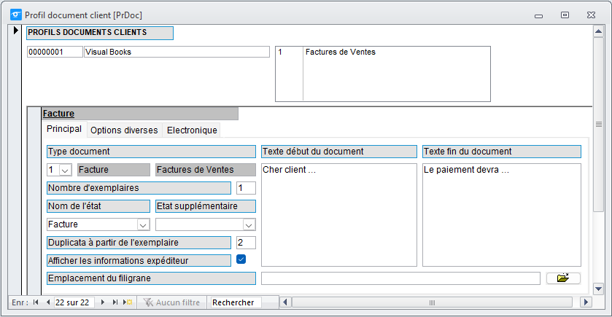Uncheck Afficher les informations expéditeur checkbox
Image resolution: width=612 pixels, height=317 pixels.
coord(241,259)
